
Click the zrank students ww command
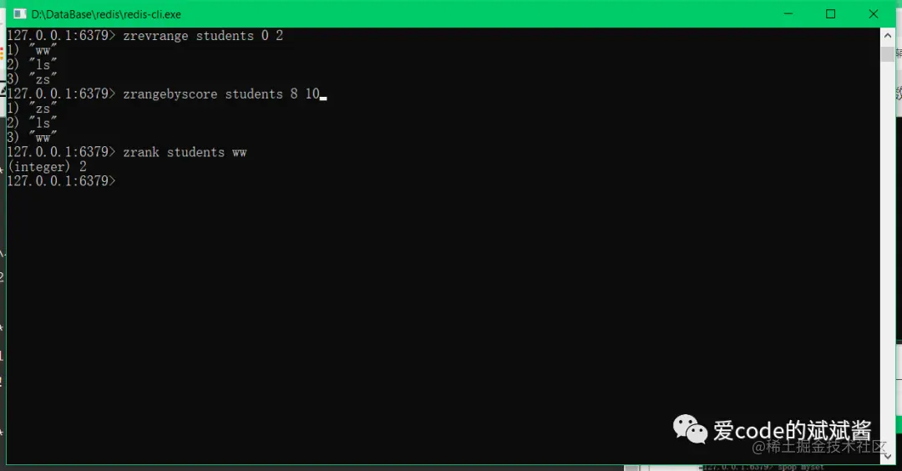pyautogui.click(x=185, y=152)
